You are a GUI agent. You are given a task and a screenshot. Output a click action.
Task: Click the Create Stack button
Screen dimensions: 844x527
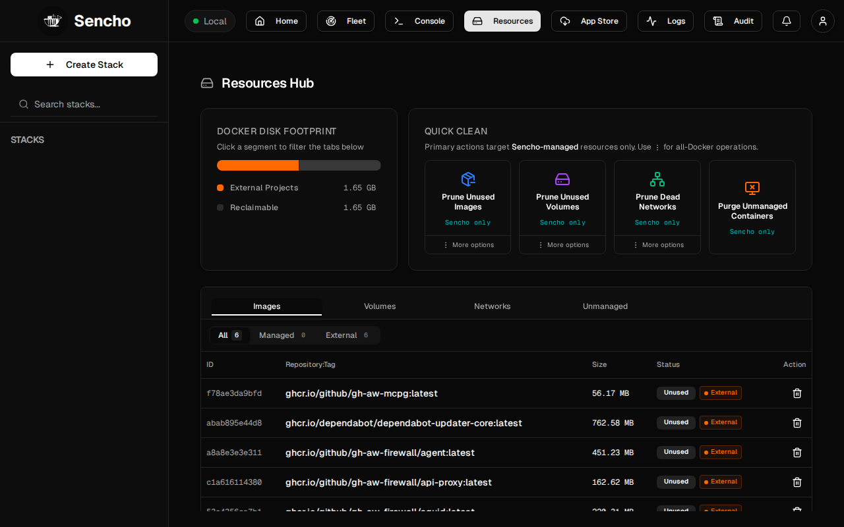click(84, 65)
